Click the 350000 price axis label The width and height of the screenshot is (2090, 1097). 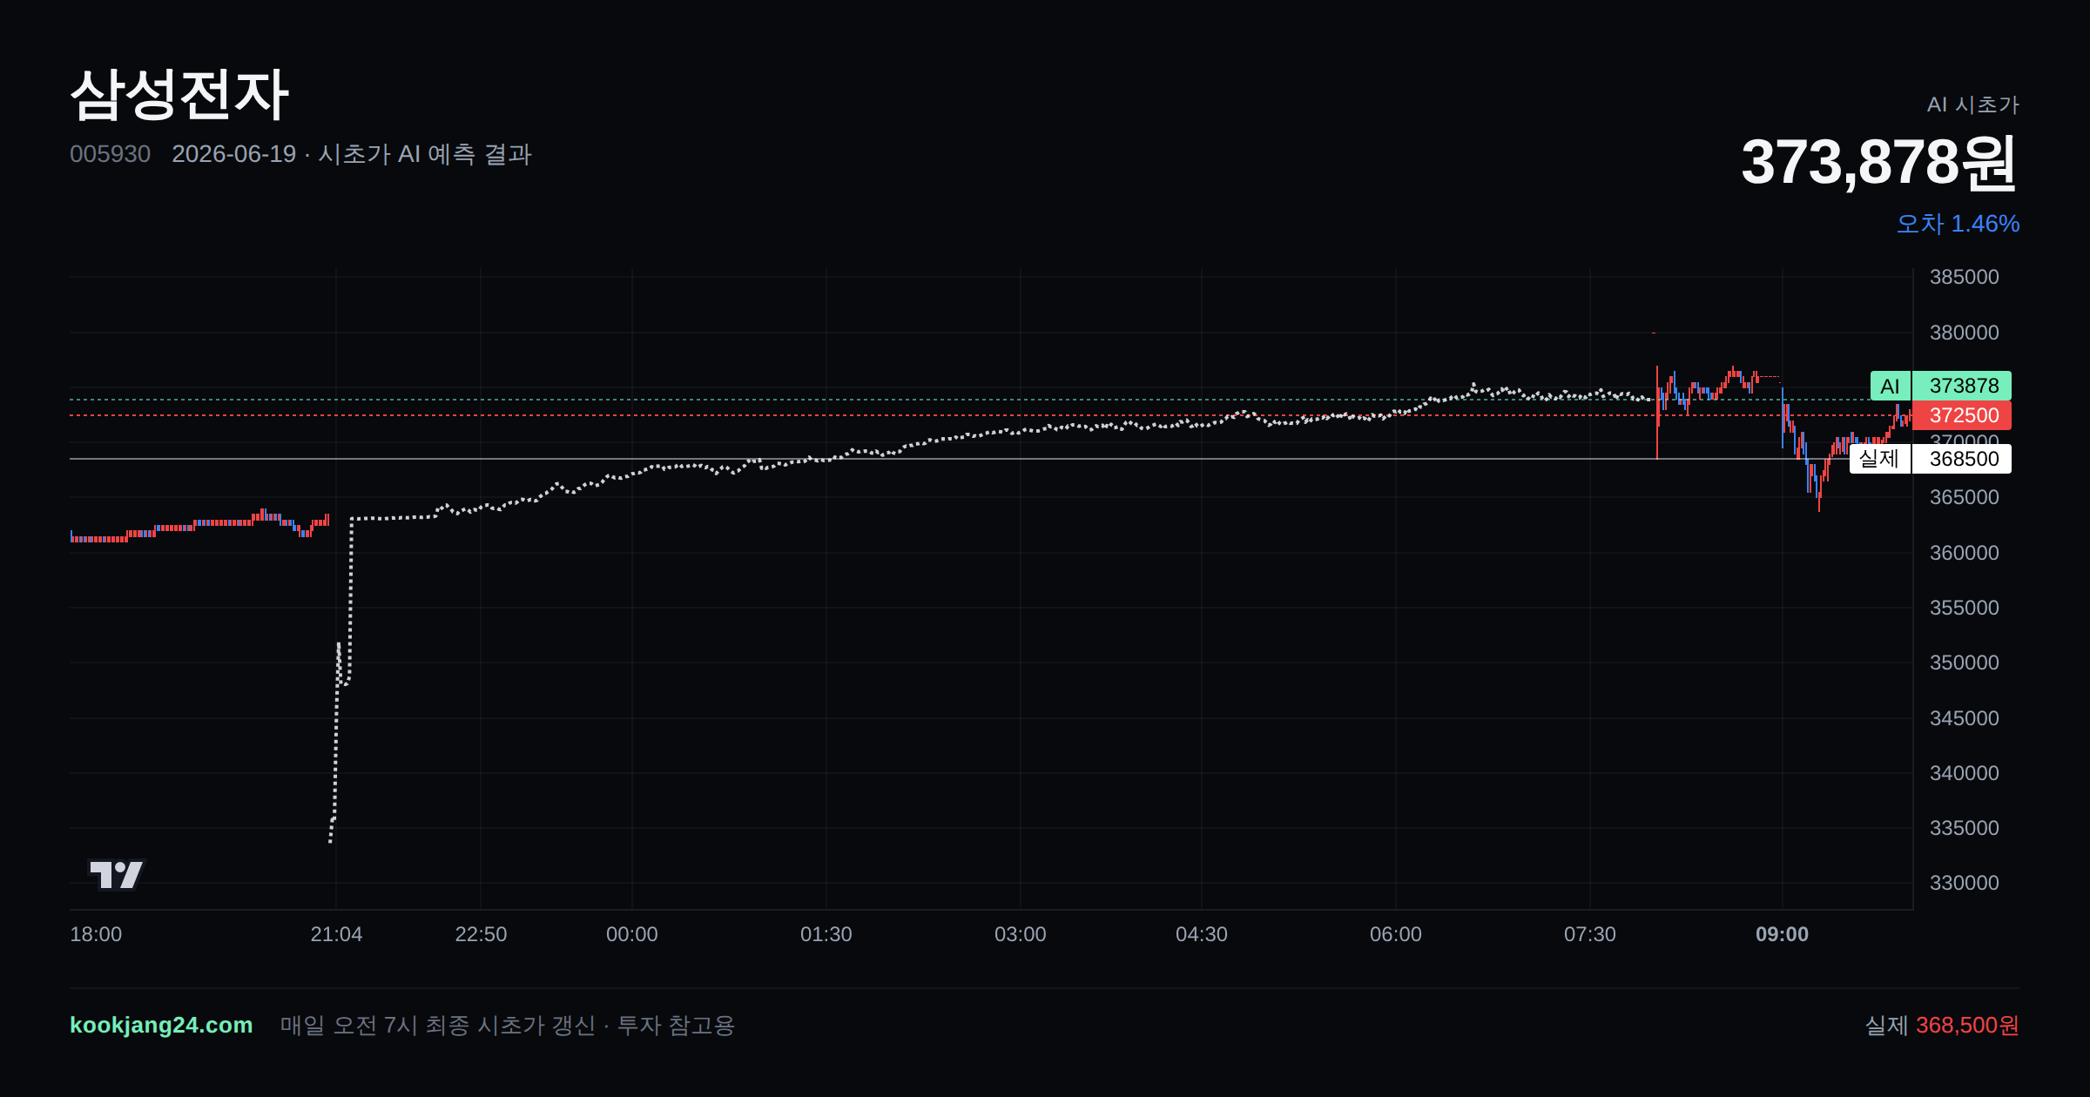point(1965,663)
